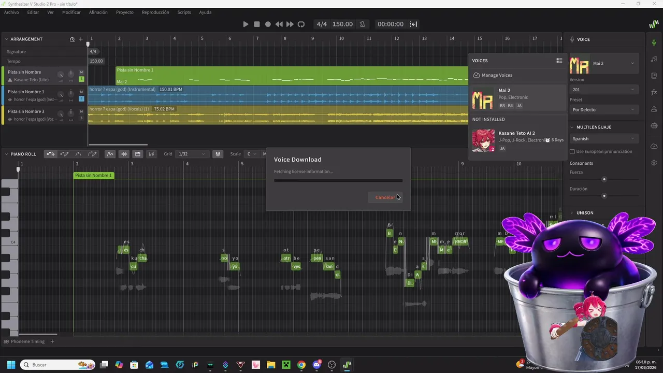Open the Mai 2 voice selector dropdown

603,64
